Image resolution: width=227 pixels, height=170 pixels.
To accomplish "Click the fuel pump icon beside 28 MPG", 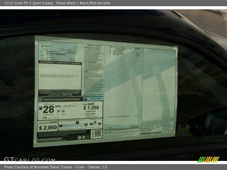I will point(41,108).
